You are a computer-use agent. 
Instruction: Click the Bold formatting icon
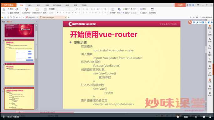[58, 12]
